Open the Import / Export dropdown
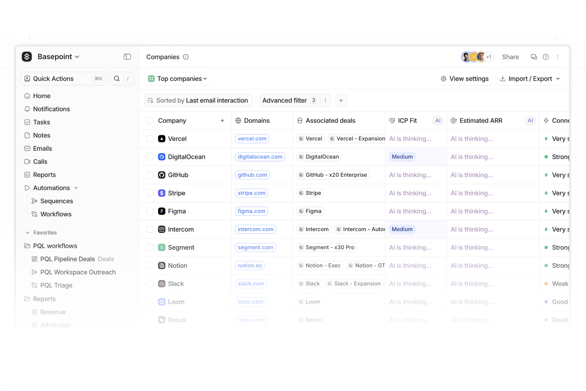 coord(530,79)
